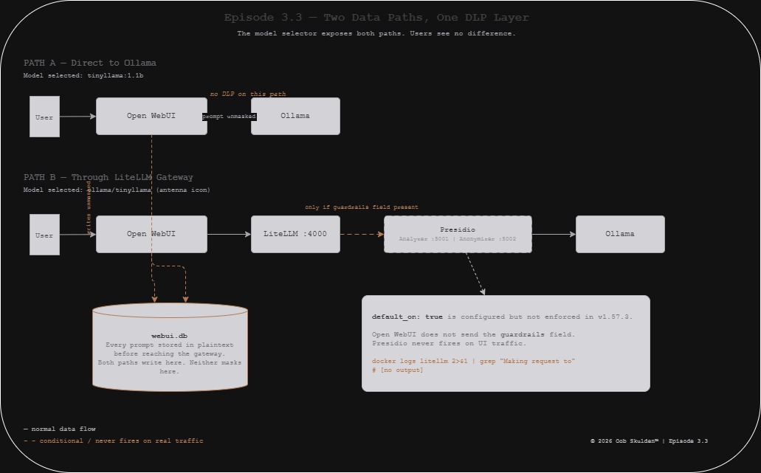Select the LiteLLM :4000 gateway node
Screen dimensions: 761x473
(x=295, y=234)
